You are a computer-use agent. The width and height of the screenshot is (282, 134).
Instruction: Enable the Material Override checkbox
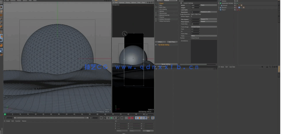tap(156, 15)
